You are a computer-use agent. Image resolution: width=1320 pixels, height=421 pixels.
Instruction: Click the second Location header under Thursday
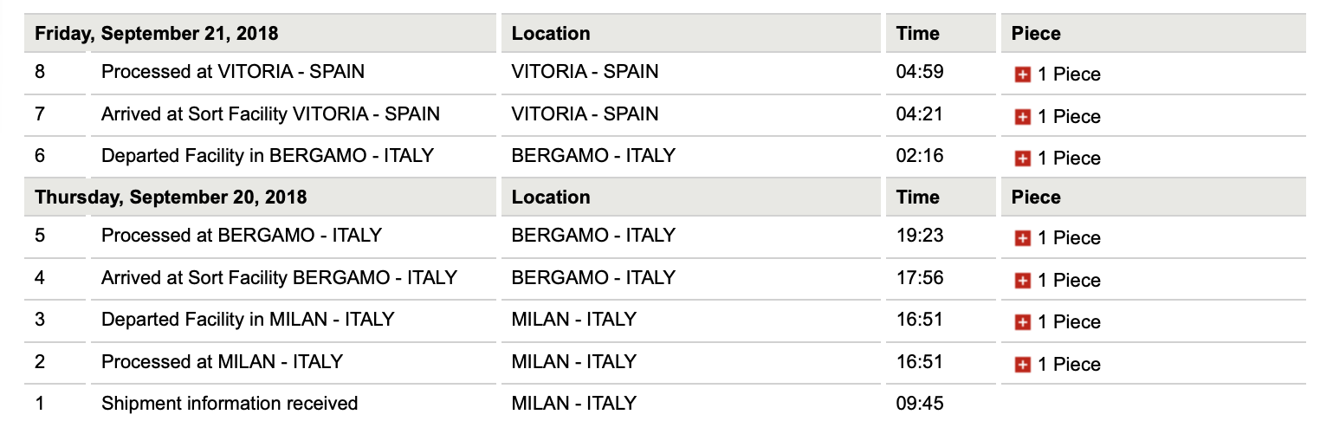point(551,198)
